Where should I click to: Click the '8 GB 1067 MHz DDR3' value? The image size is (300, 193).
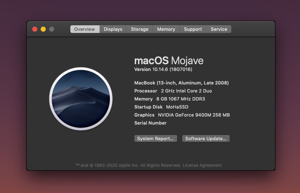[x=181, y=99]
